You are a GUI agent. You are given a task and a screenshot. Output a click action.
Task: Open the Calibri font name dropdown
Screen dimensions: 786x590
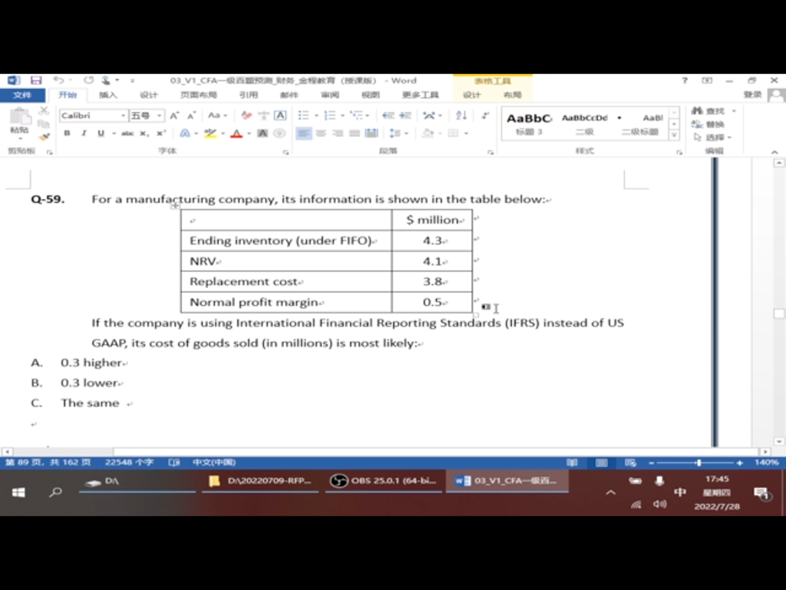pyautogui.click(x=123, y=115)
